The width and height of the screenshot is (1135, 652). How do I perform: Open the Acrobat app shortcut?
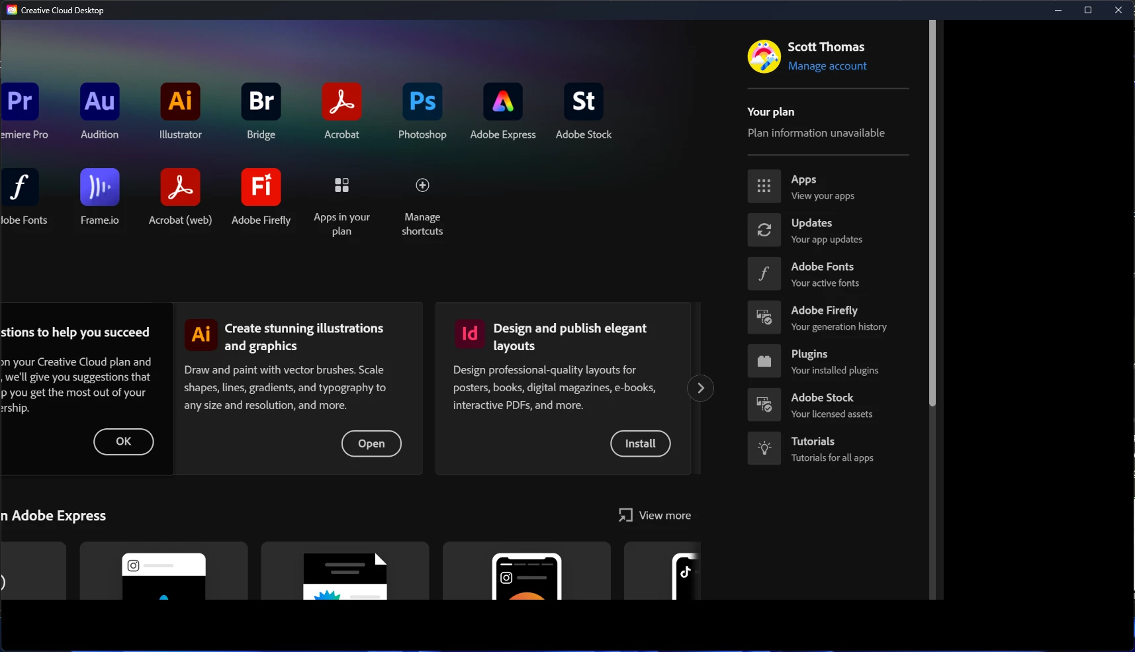coord(342,101)
